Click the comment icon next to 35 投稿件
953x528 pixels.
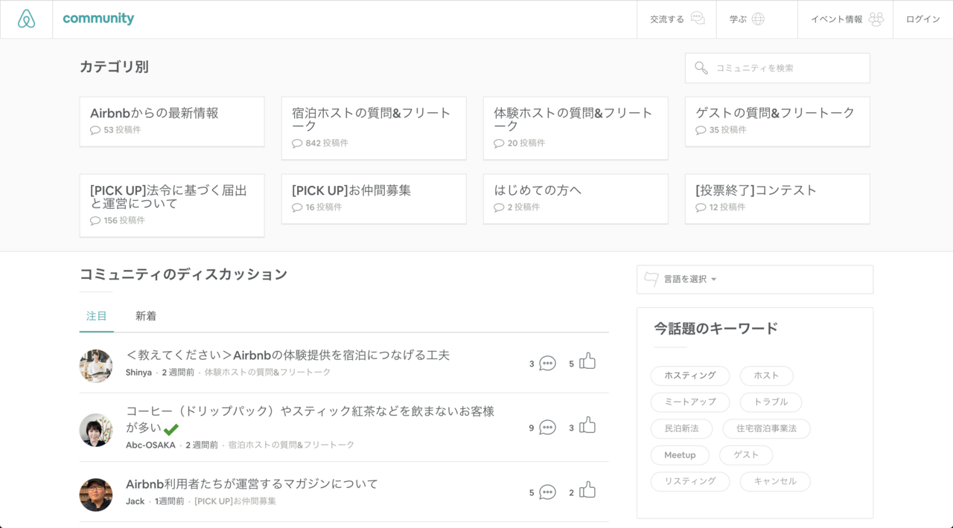(701, 130)
